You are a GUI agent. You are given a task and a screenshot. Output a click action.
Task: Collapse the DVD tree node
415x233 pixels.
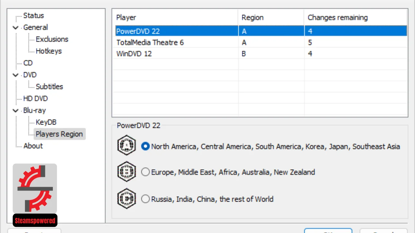click(16, 75)
